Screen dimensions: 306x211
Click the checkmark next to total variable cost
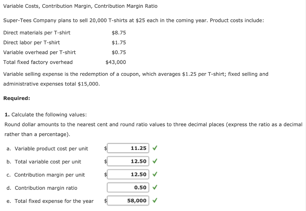tap(154, 161)
